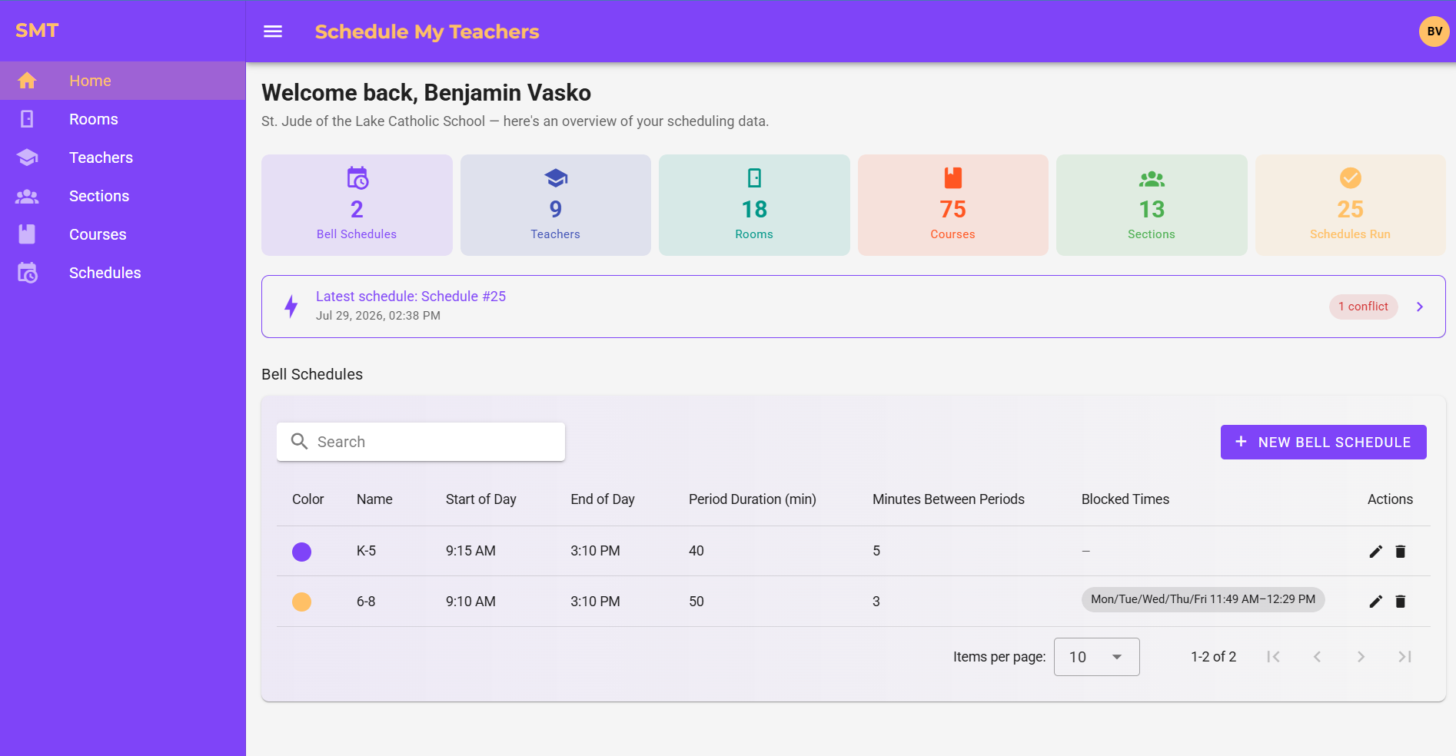Click the Courses book icon card
The width and height of the screenshot is (1456, 756).
point(953,205)
